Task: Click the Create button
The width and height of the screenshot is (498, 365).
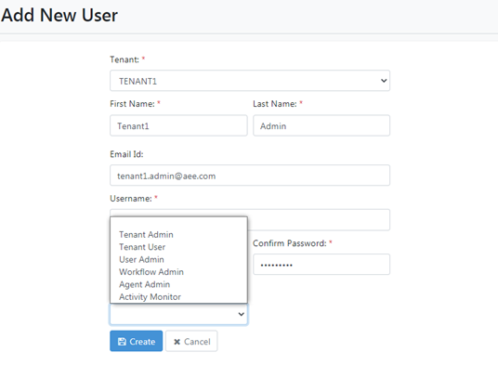Action: (137, 341)
